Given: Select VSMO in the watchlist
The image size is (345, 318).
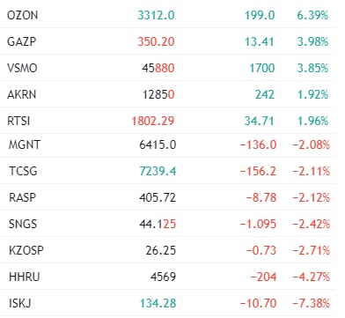Looking at the screenshot, I should click(x=22, y=68).
